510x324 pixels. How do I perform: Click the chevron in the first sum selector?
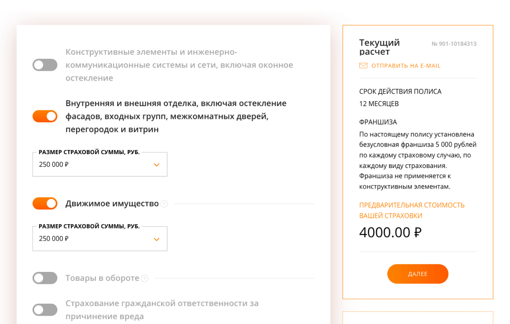coord(157,164)
